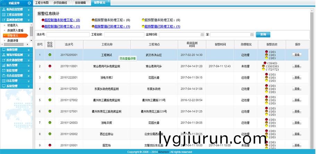Image resolution: width=316 pixels, height=154 pixels.
Task: Open the end-date calendar picker icon
Action: pyautogui.click(x=252, y=35)
